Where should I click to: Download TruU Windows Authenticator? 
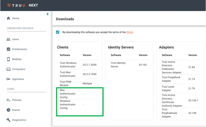[68, 65]
